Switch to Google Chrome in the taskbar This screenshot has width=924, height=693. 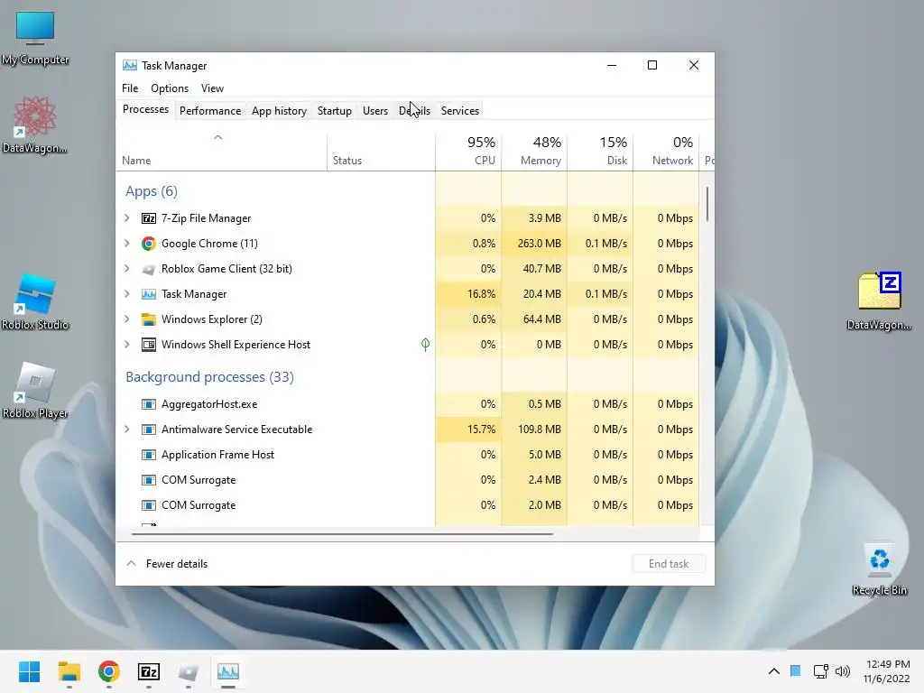(109, 671)
